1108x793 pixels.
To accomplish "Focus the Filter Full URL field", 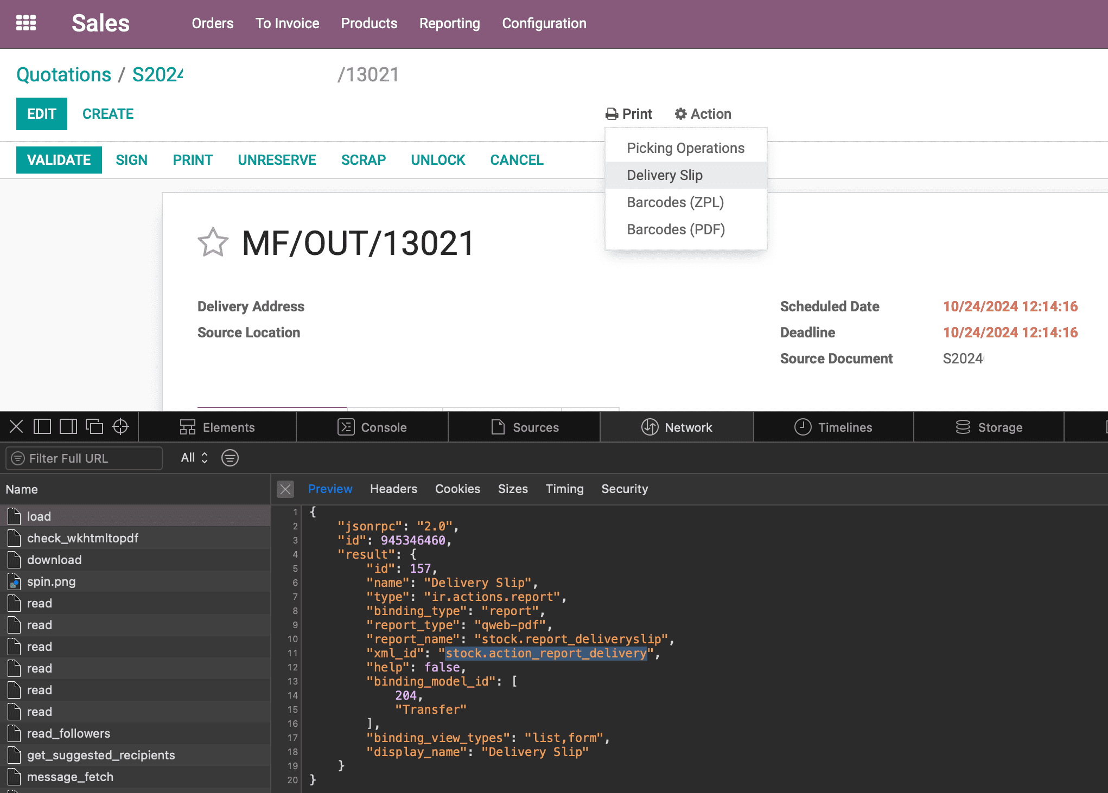I will pyautogui.click(x=84, y=458).
